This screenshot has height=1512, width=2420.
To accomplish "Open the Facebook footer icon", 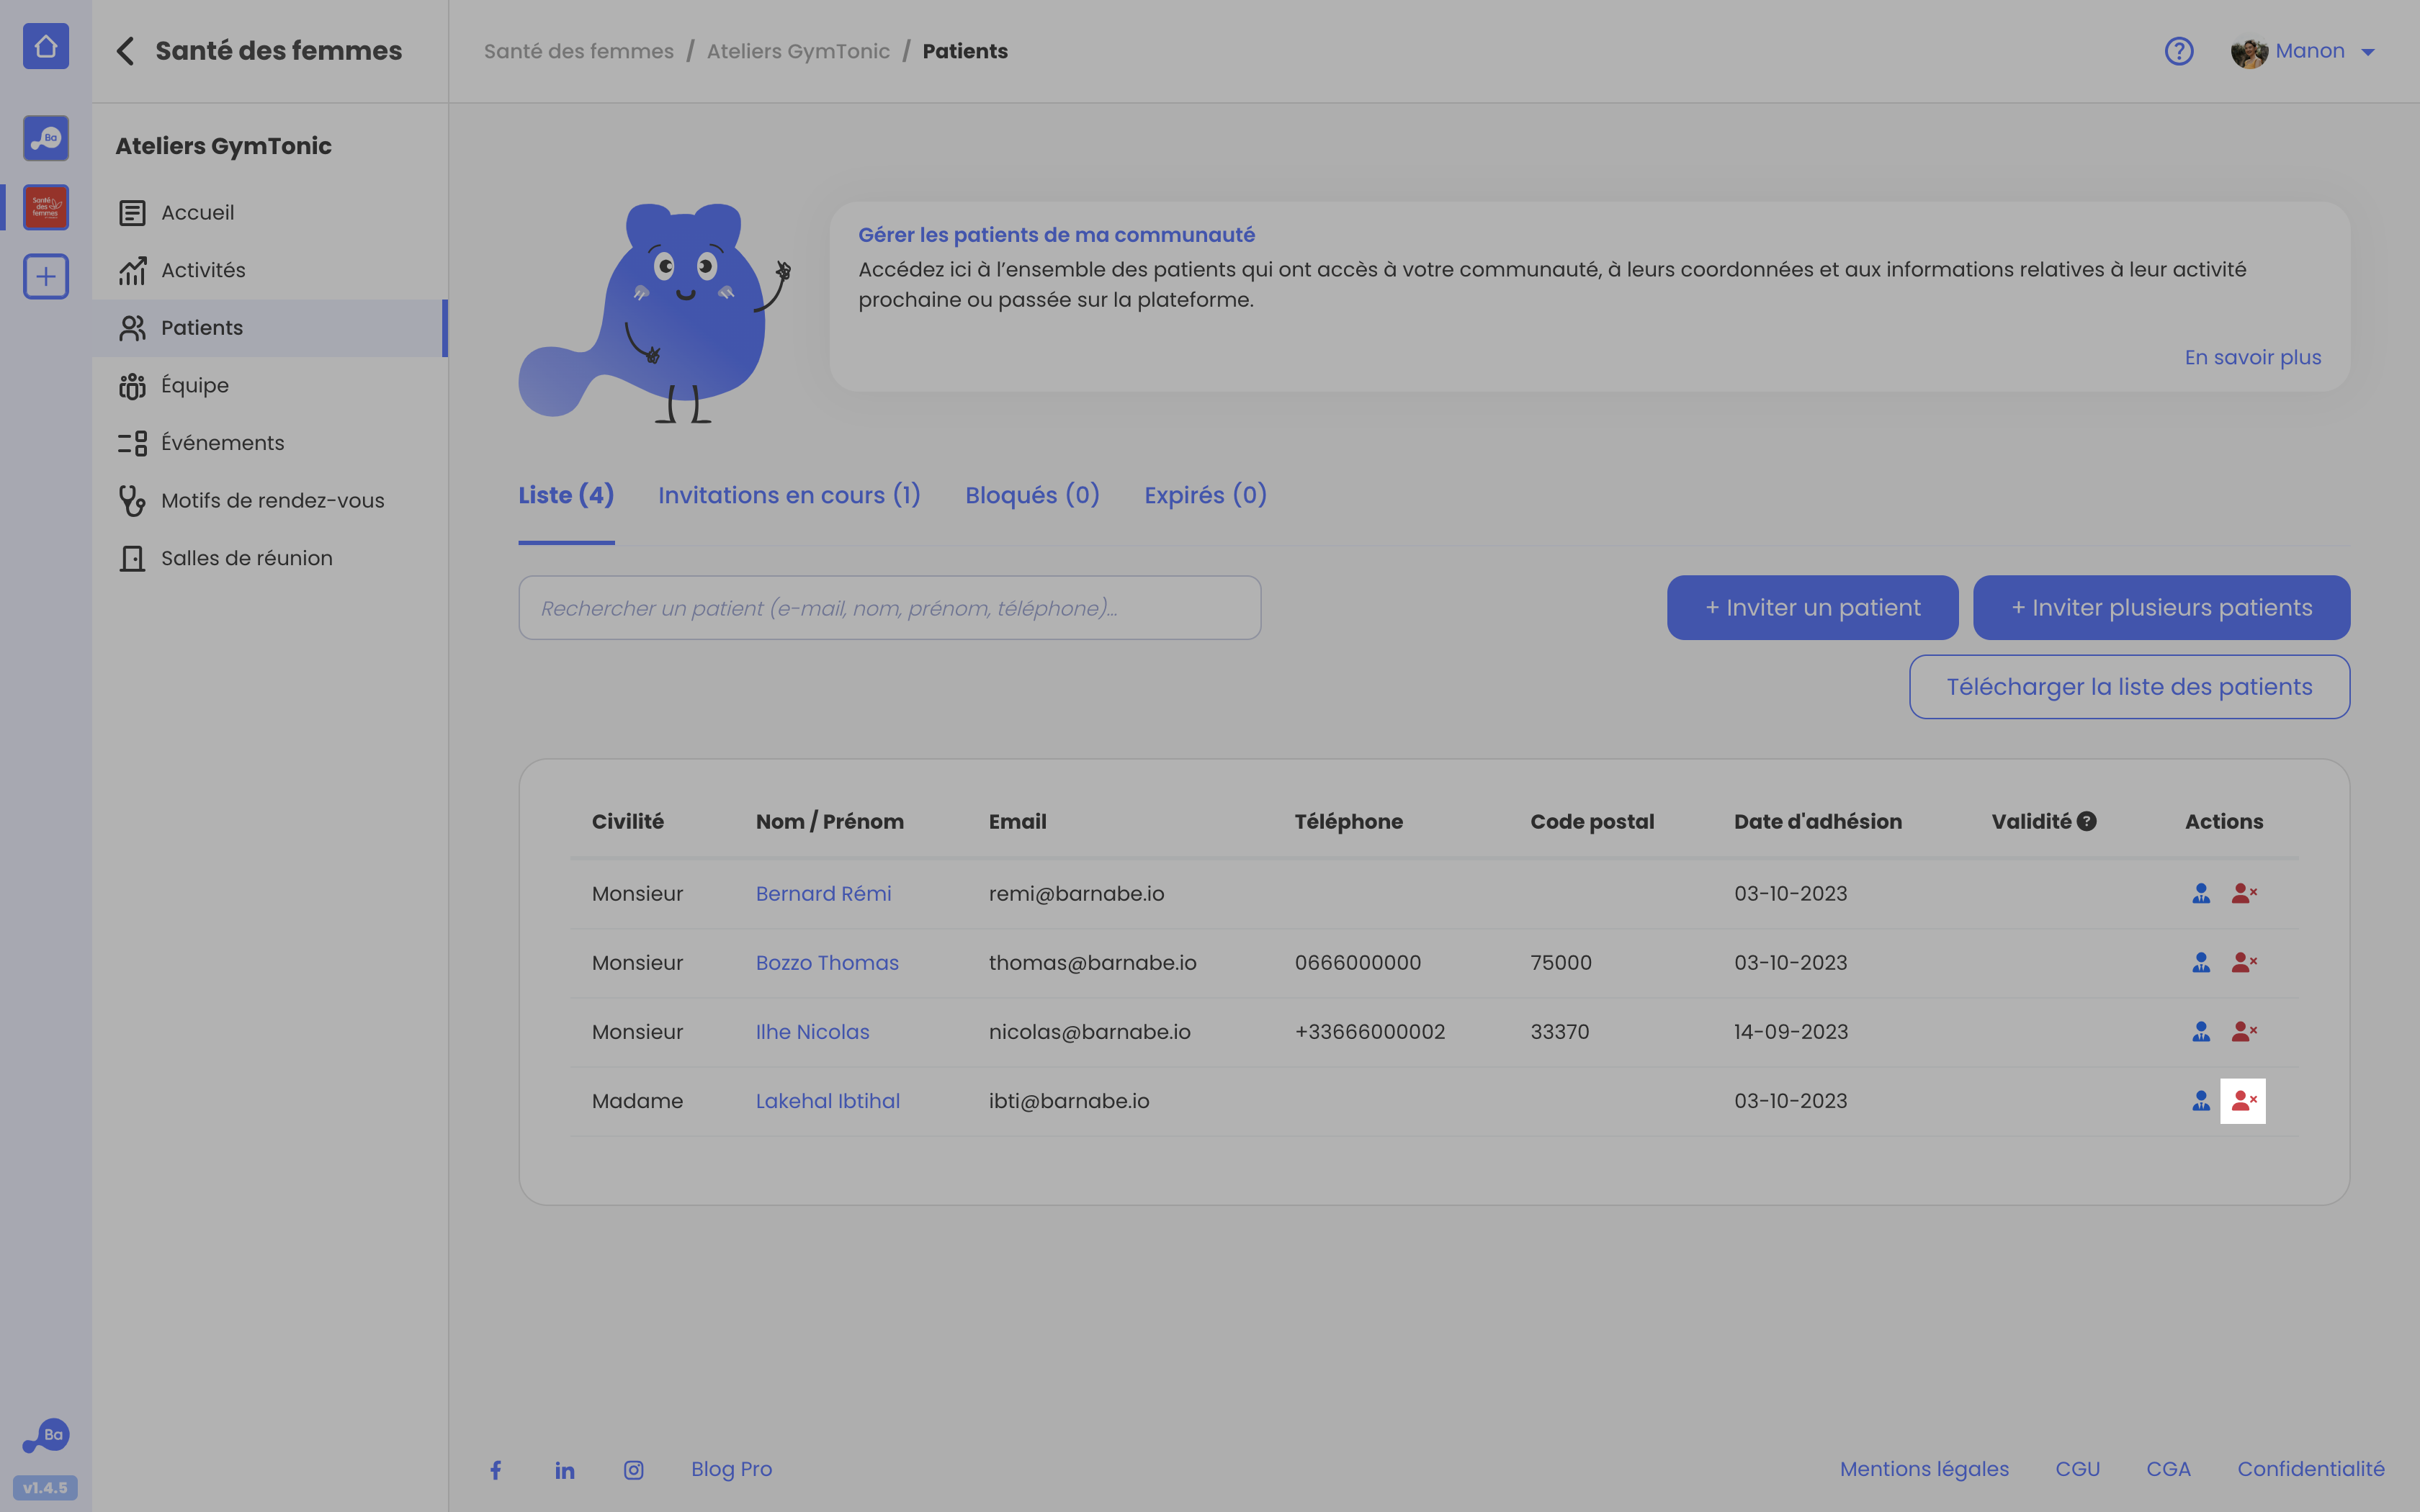I will pyautogui.click(x=496, y=1469).
